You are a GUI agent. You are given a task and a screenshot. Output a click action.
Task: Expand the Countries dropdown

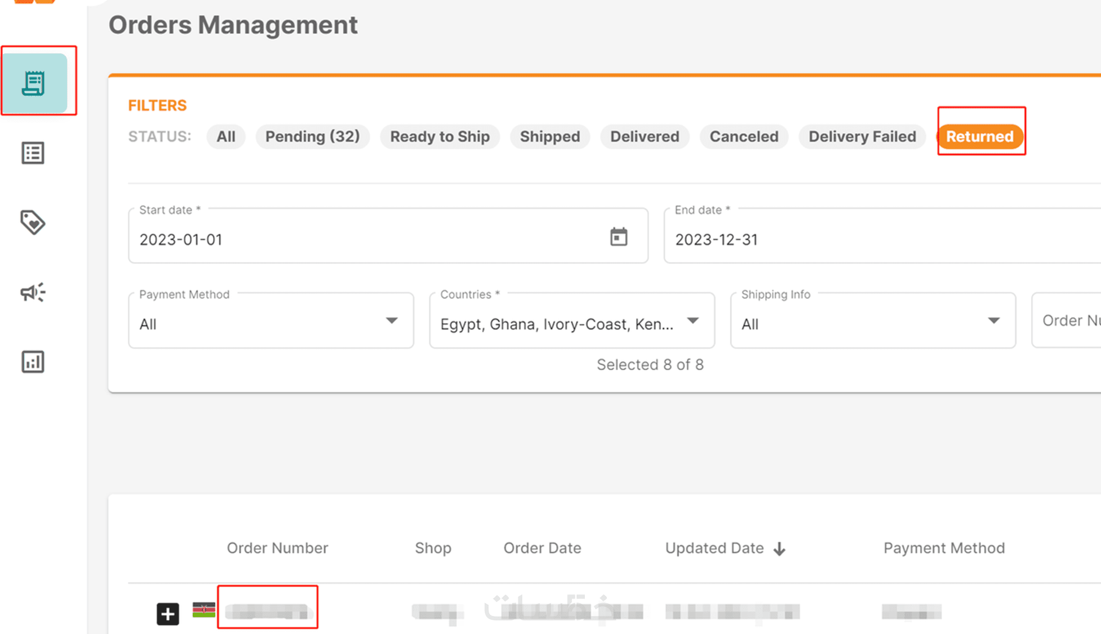(x=571, y=321)
